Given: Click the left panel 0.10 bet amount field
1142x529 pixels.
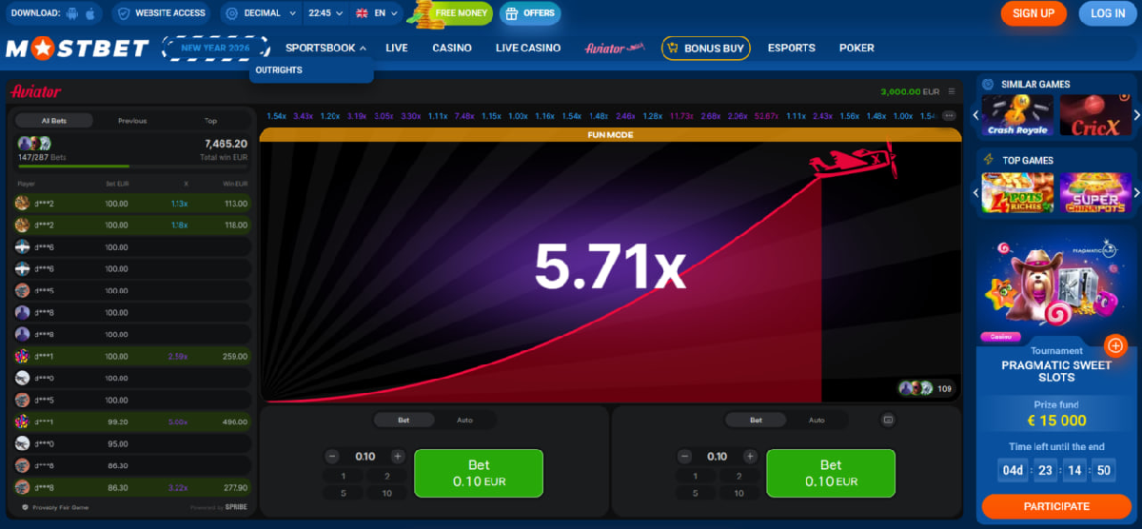Looking at the screenshot, I should coord(365,457).
